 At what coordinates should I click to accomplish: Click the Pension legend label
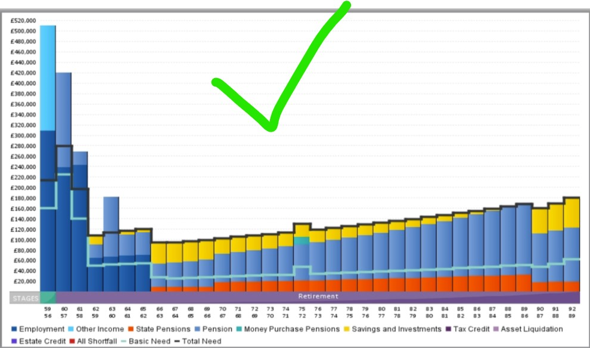coord(219,330)
